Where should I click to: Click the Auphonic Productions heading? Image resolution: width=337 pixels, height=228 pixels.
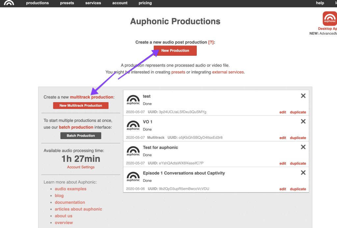pyautogui.click(x=175, y=21)
